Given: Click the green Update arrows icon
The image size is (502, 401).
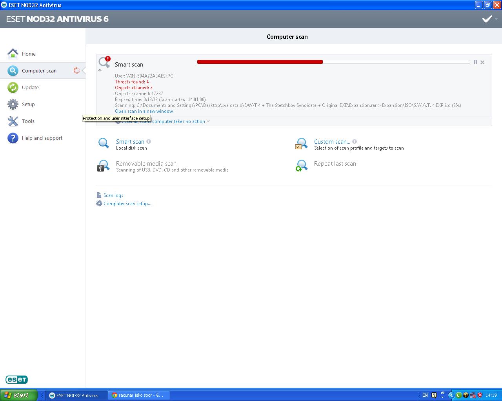Looking at the screenshot, I should 13,87.
